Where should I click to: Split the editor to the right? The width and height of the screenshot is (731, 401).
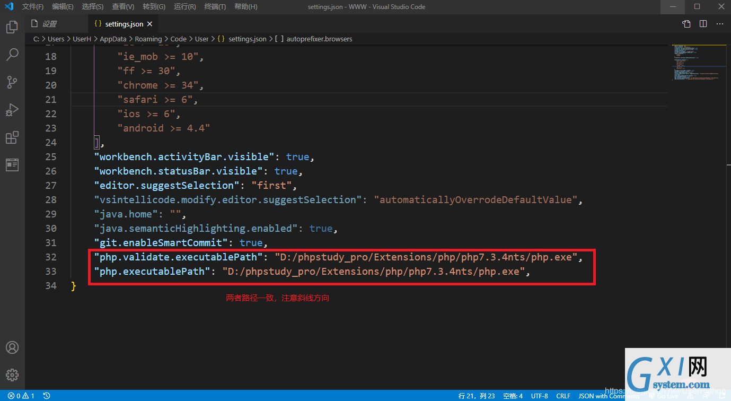click(x=703, y=24)
